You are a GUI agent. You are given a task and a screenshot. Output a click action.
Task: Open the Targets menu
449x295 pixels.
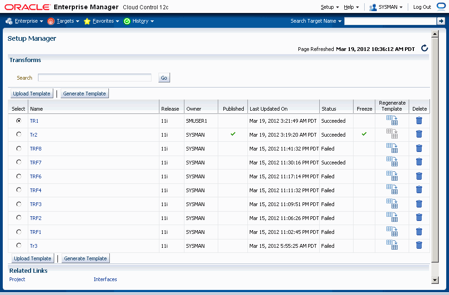pyautogui.click(x=63, y=21)
